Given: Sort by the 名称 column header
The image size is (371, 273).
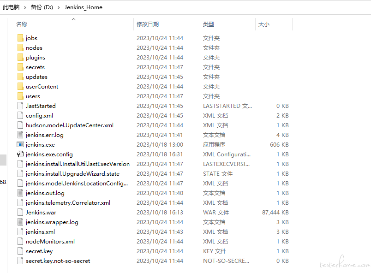Looking at the screenshot, I should click(x=22, y=24).
